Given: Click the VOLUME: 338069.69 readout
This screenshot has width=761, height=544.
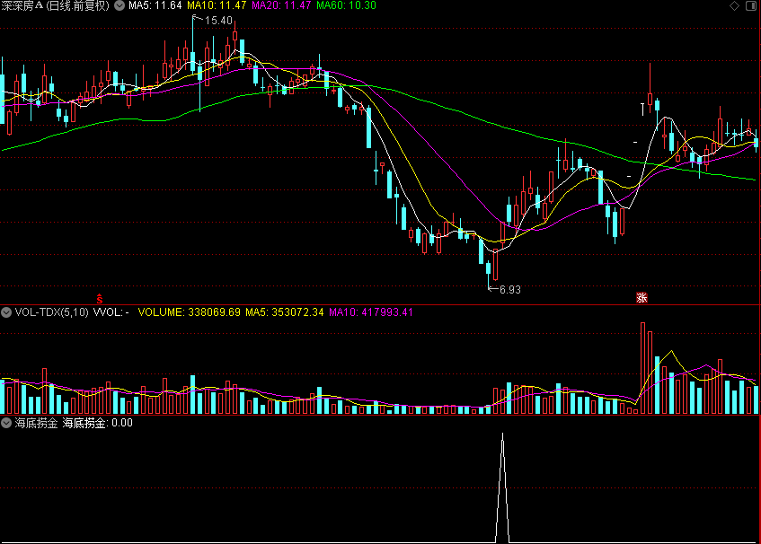Looking at the screenshot, I should point(190,312).
